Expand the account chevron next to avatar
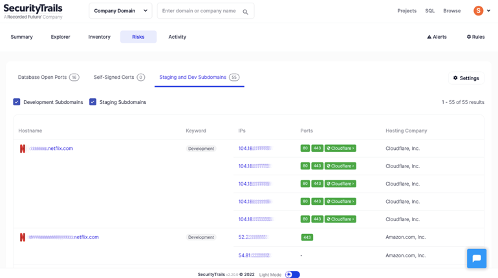The image size is (498, 278). click(x=488, y=10)
